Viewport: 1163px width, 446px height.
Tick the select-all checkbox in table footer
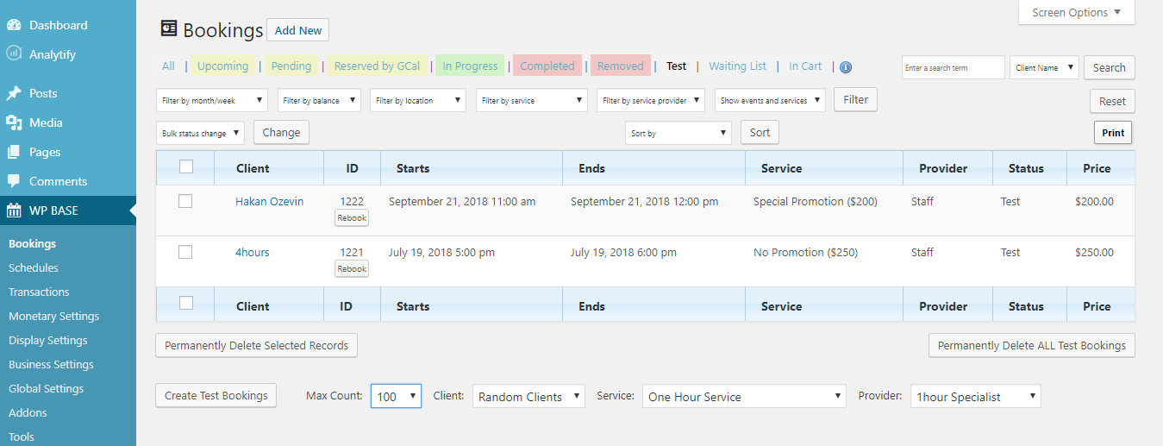pos(185,303)
